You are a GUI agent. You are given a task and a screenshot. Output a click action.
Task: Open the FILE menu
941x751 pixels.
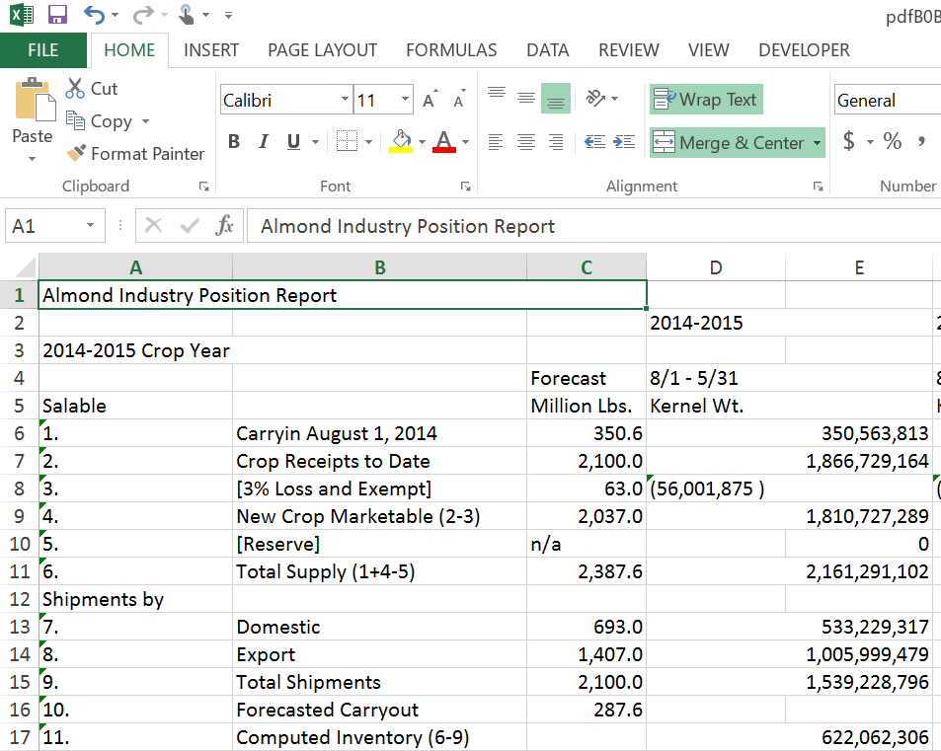[x=43, y=50]
